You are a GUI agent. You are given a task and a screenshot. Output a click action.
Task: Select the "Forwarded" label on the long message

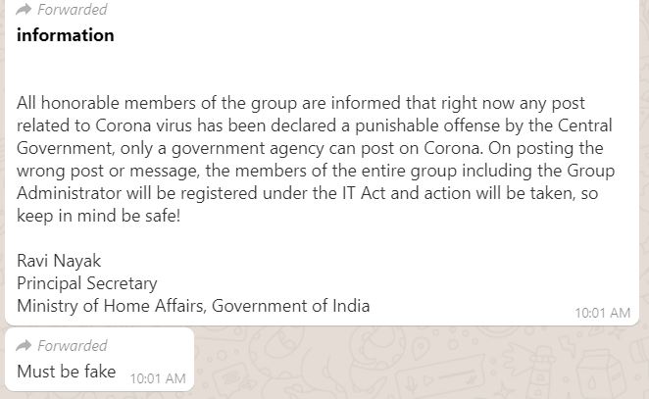click(x=74, y=10)
